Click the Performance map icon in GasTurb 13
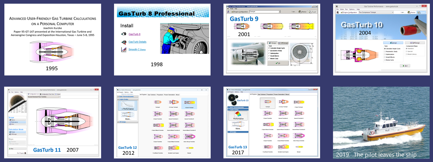The height and width of the screenshot is (162, 433). 238,115
